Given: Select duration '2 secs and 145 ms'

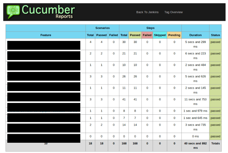Looking at the screenshot, I should tap(196, 90).
